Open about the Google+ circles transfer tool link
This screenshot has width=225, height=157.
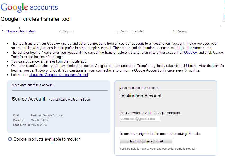point(58,75)
